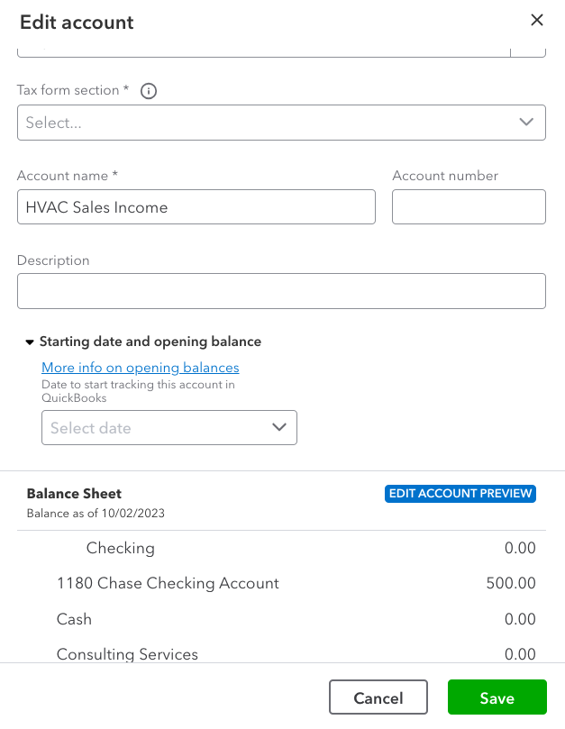The height and width of the screenshot is (729, 565).
Task: Close the Edit account panel
Action: pos(537,20)
